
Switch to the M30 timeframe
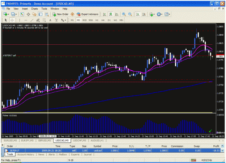tap(91, 20)
